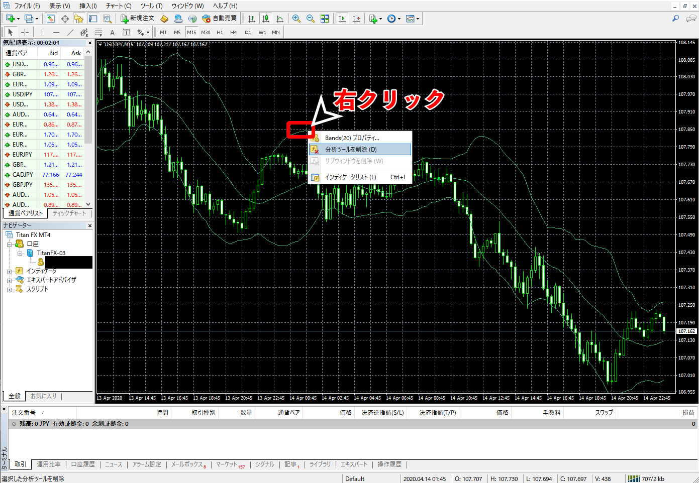This screenshot has height=483, width=699.
Task: Select the Fibonacci retracement tool
Action: pos(98,32)
